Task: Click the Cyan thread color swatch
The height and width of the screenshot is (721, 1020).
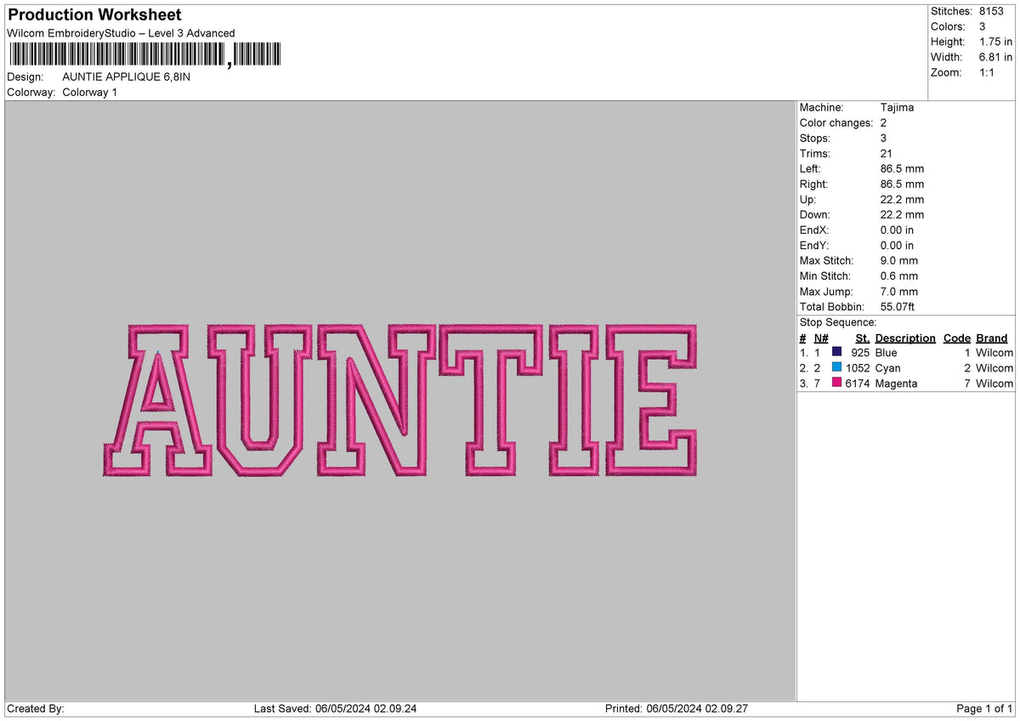Action: click(x=837, y=367)
